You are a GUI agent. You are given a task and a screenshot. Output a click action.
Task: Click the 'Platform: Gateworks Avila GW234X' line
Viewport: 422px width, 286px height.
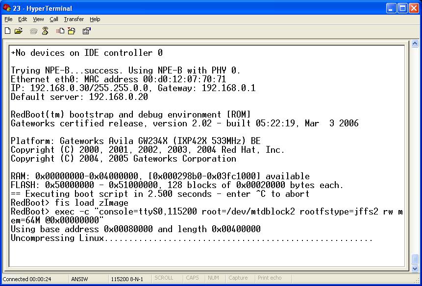coord(136,141)
